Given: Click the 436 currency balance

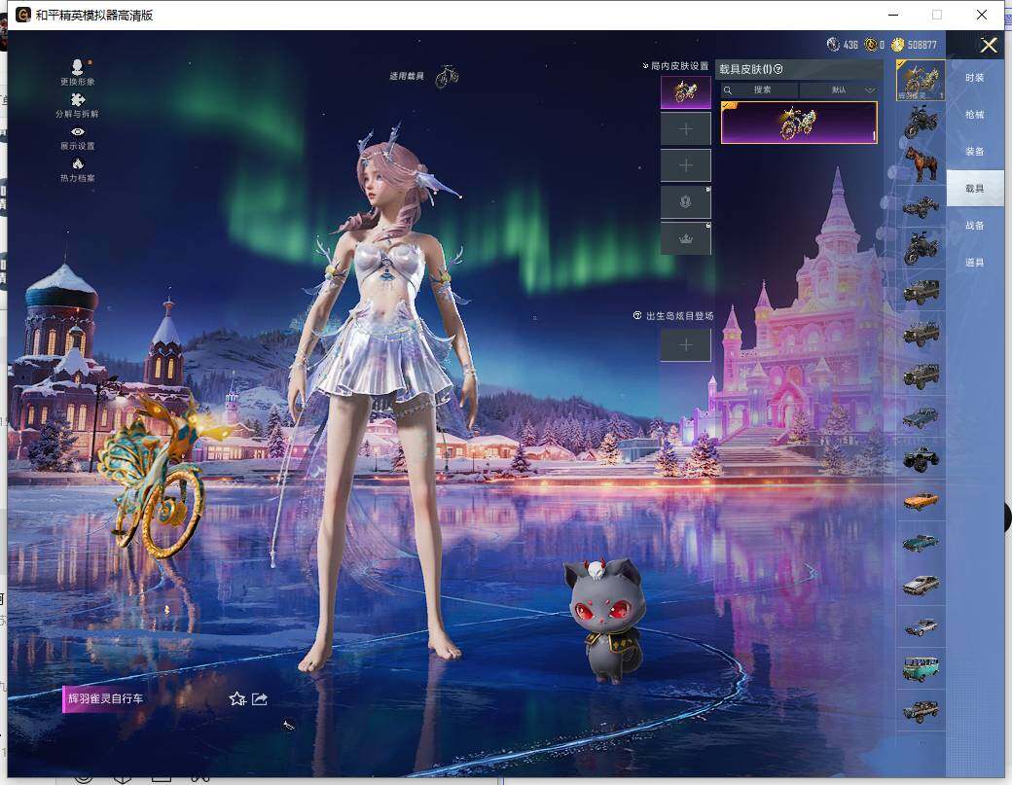Looking at the screenshot, I should point(850,45).
